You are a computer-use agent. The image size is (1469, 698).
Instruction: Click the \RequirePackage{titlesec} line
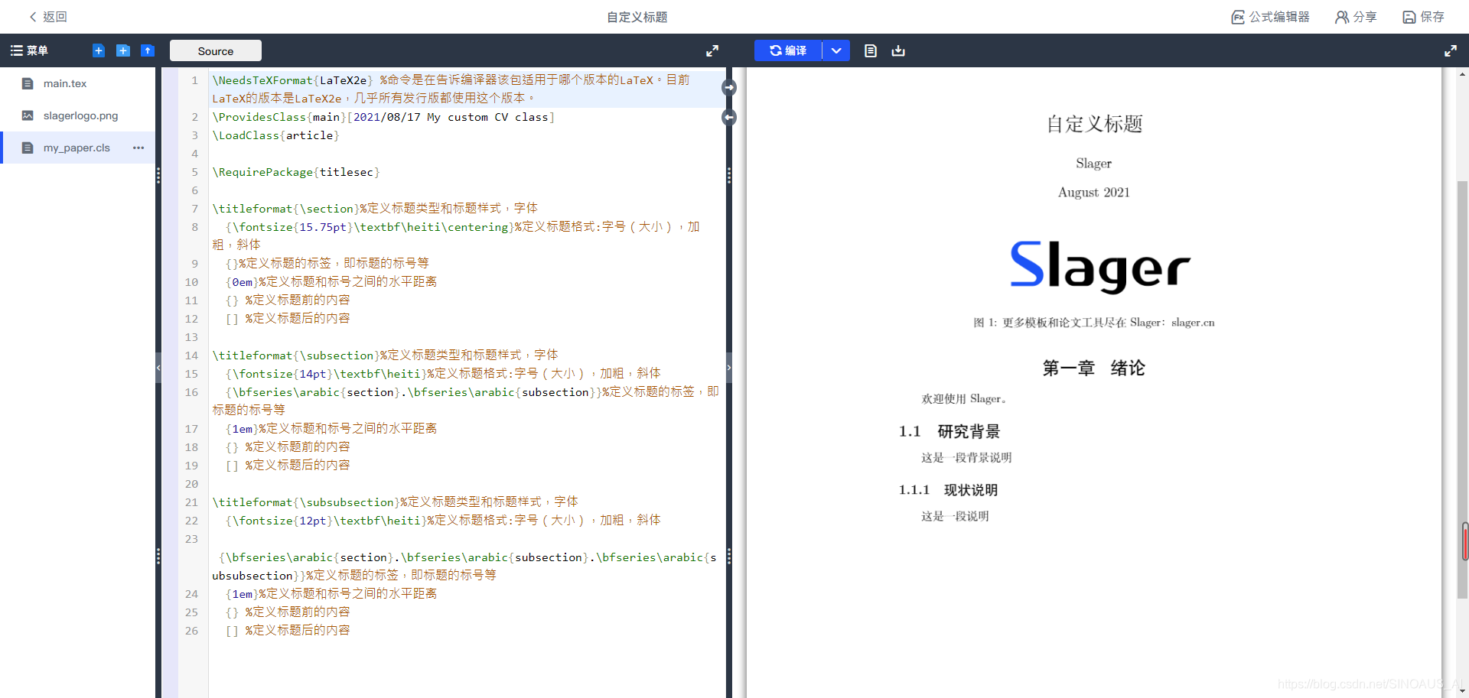[x=296, y=172]
